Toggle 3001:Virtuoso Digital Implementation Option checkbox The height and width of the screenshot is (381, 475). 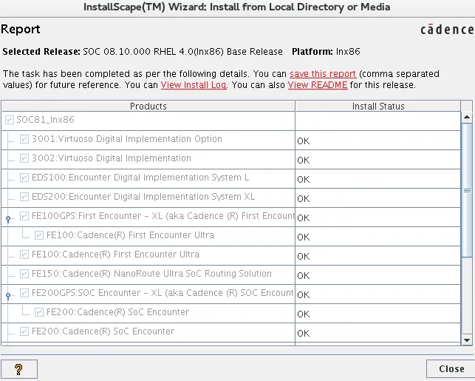(24, 139)
